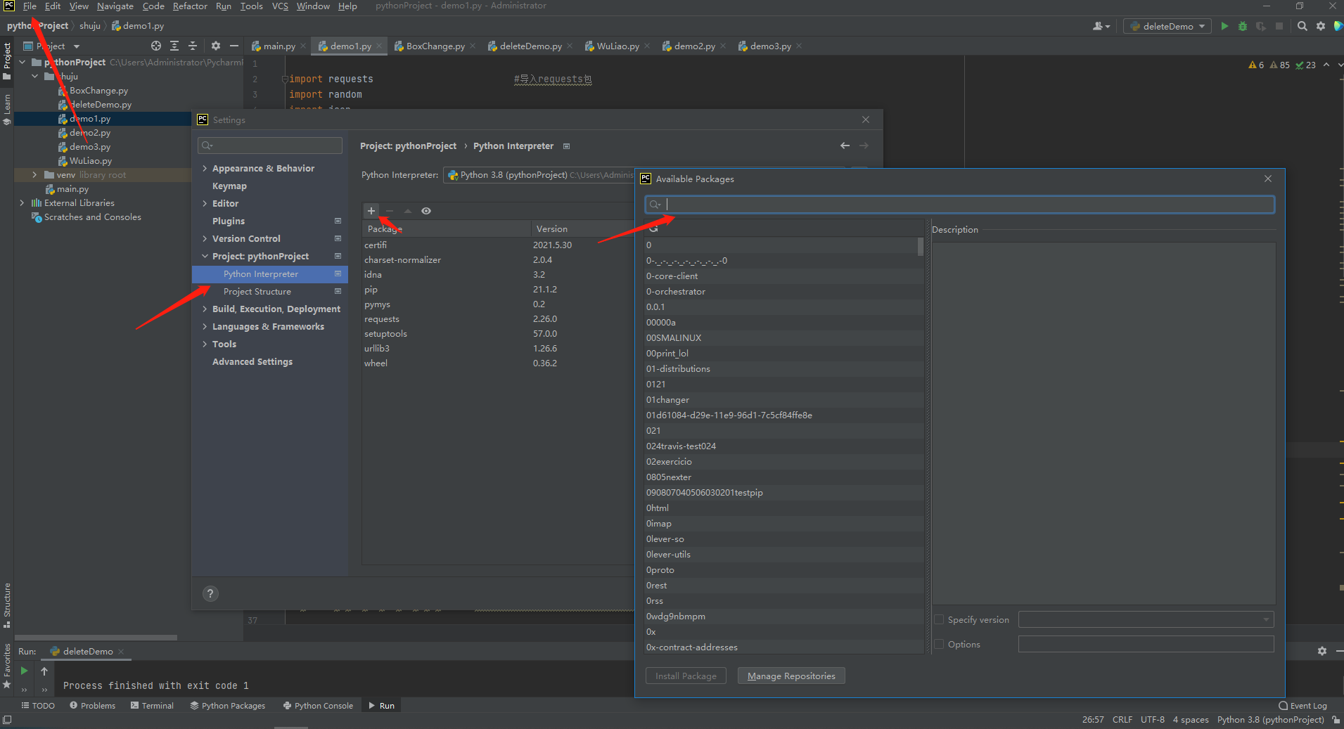
Task: Click the Available Packages search field
Action: click(960, 205)
